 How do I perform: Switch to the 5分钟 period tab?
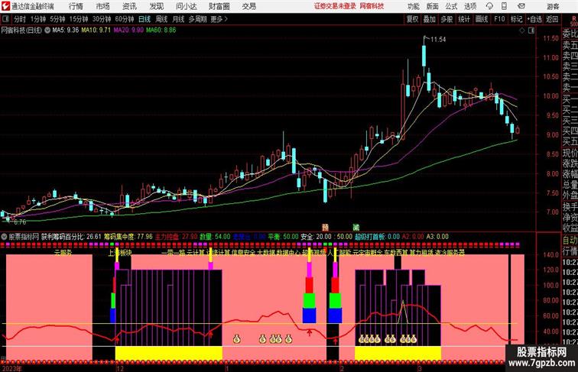click(x=57, y=19)
